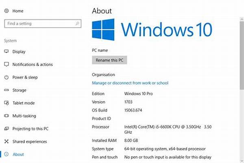The image size is (244, 163).
Task: Click the Display monitor icon
Action: (x=7, y=51)
